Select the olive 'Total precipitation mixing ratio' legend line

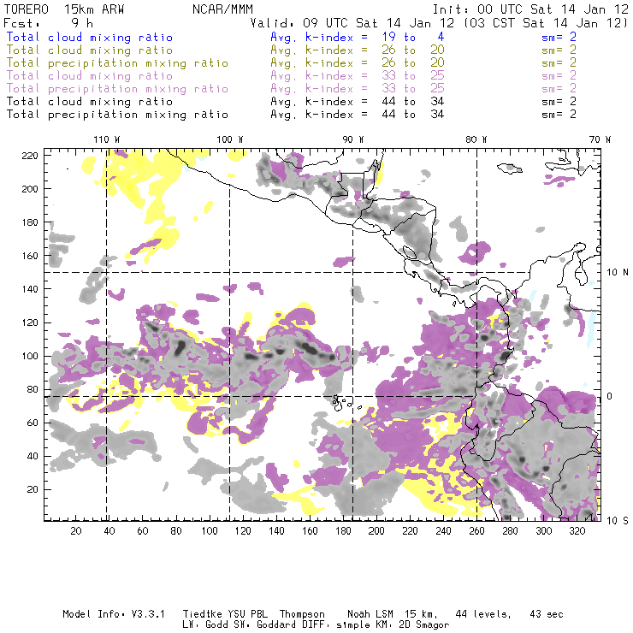coord(117,63)
